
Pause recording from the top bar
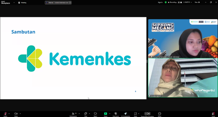(x=179, y=2)
